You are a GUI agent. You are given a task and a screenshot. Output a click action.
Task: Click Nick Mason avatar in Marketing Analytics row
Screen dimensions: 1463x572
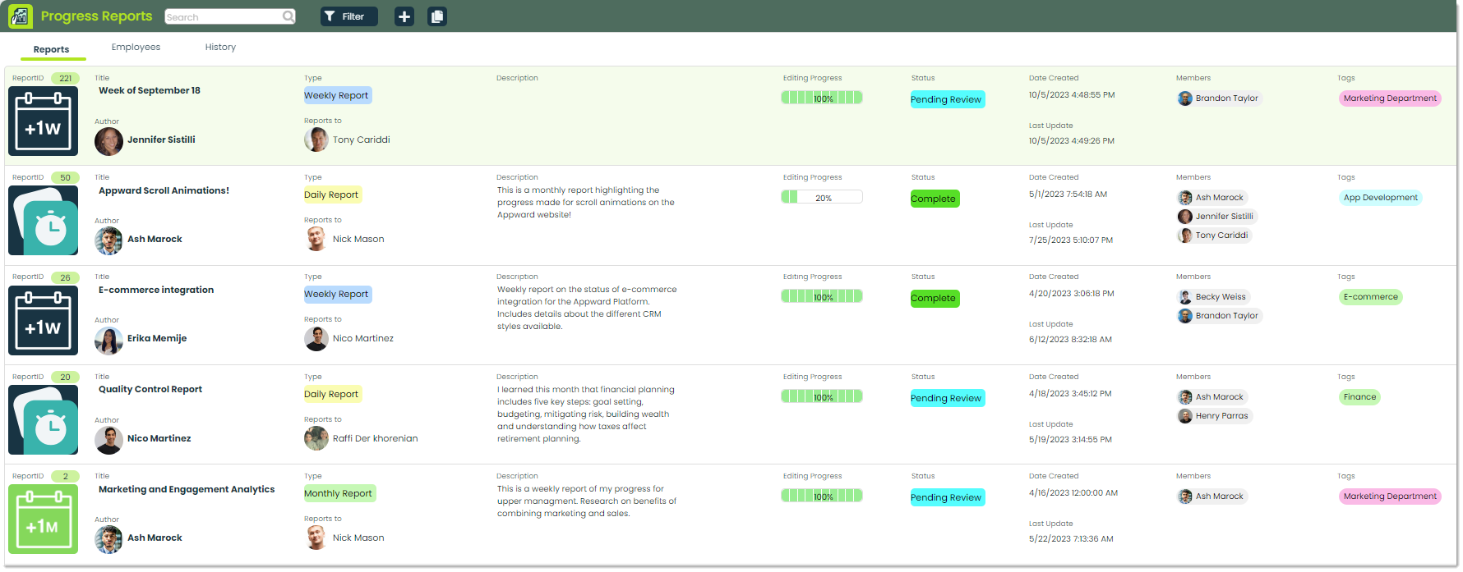point(316,538)
